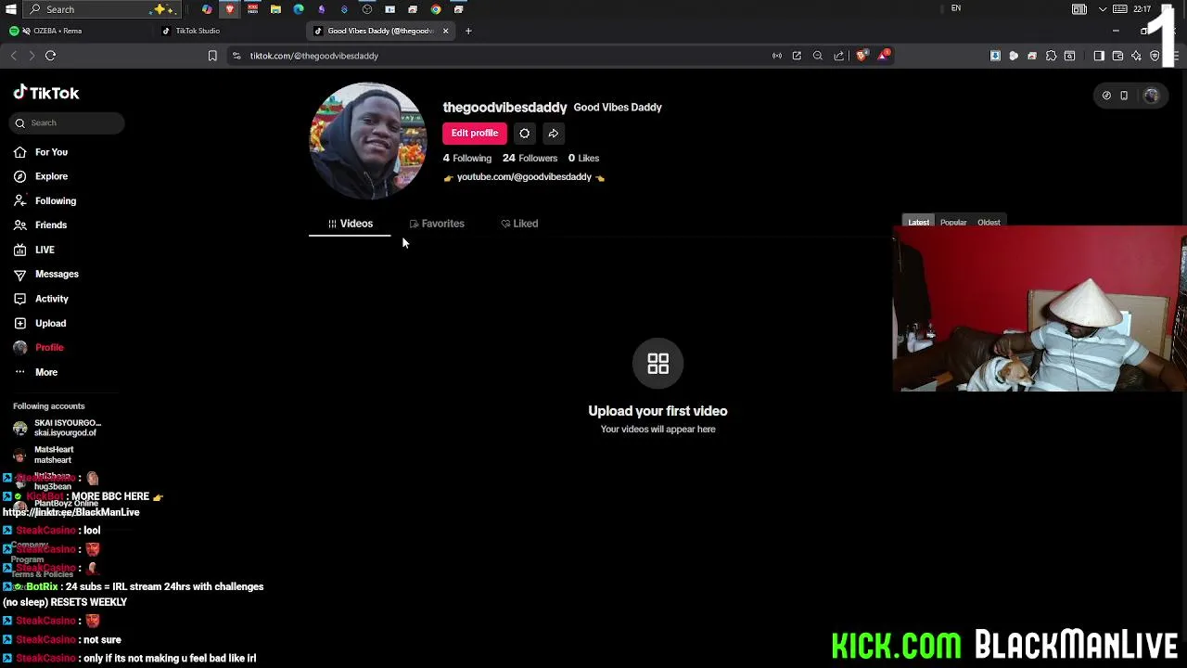The image size is (1187, 668).
Task: Click the zoom out magnifier in address bar
Action: pyautogui.click(x=817, y=56)
